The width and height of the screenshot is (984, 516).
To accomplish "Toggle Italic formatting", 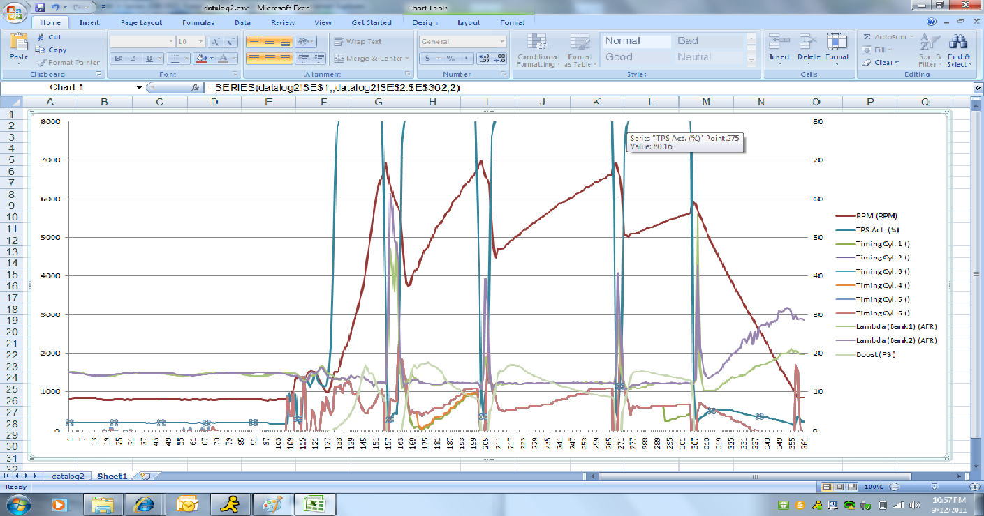I will [133, 59].
